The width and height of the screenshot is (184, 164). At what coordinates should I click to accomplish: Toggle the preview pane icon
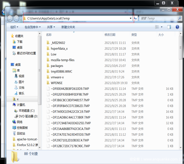pos(169,27)
